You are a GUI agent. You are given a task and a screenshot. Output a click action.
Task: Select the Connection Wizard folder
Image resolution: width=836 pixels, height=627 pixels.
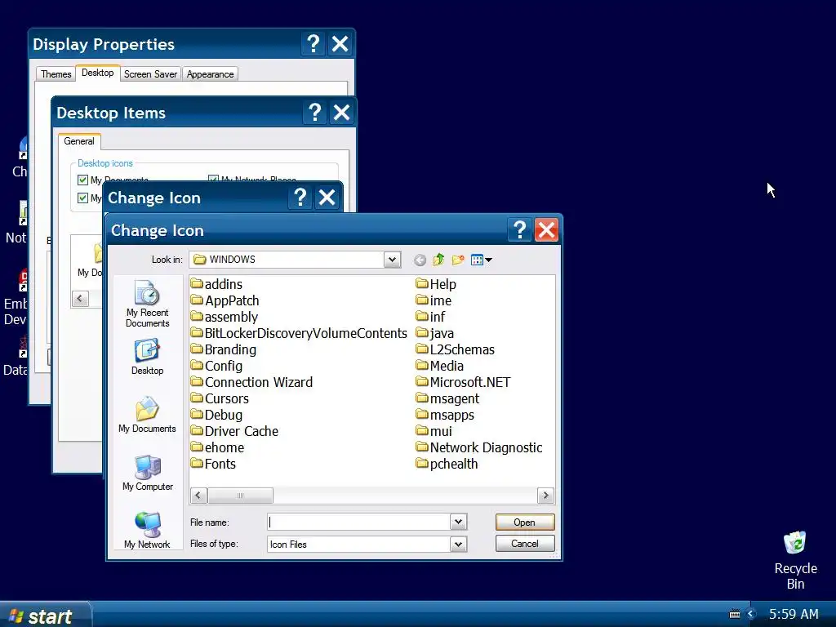pos(251,382)
